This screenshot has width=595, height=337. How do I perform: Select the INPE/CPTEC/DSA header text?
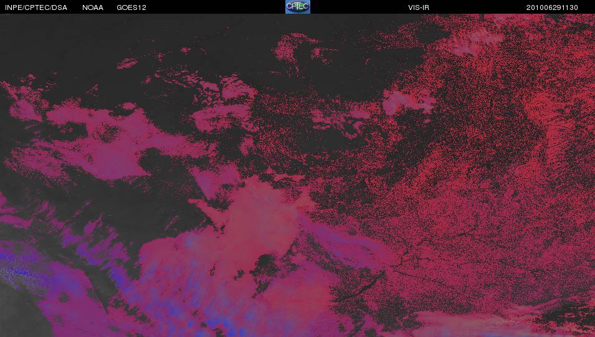coord(36,7)
